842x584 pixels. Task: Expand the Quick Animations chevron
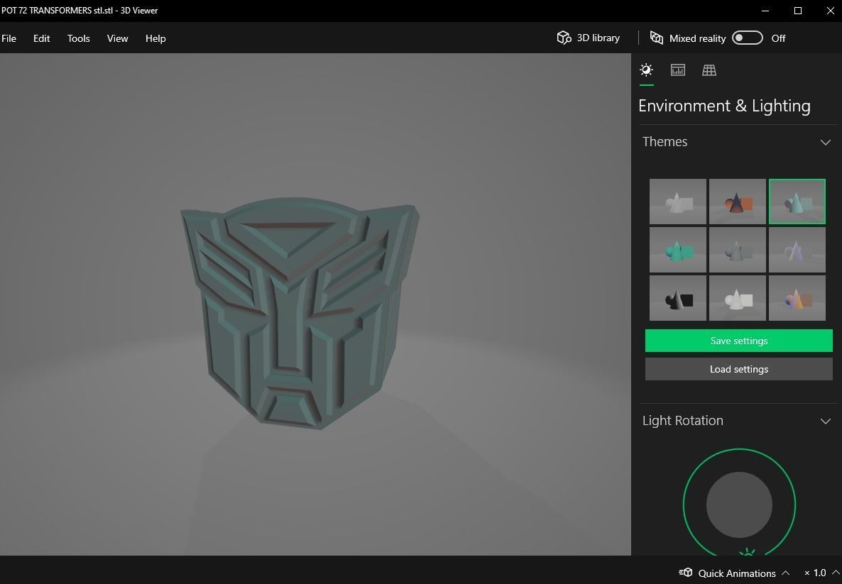(x=786, y=573)
